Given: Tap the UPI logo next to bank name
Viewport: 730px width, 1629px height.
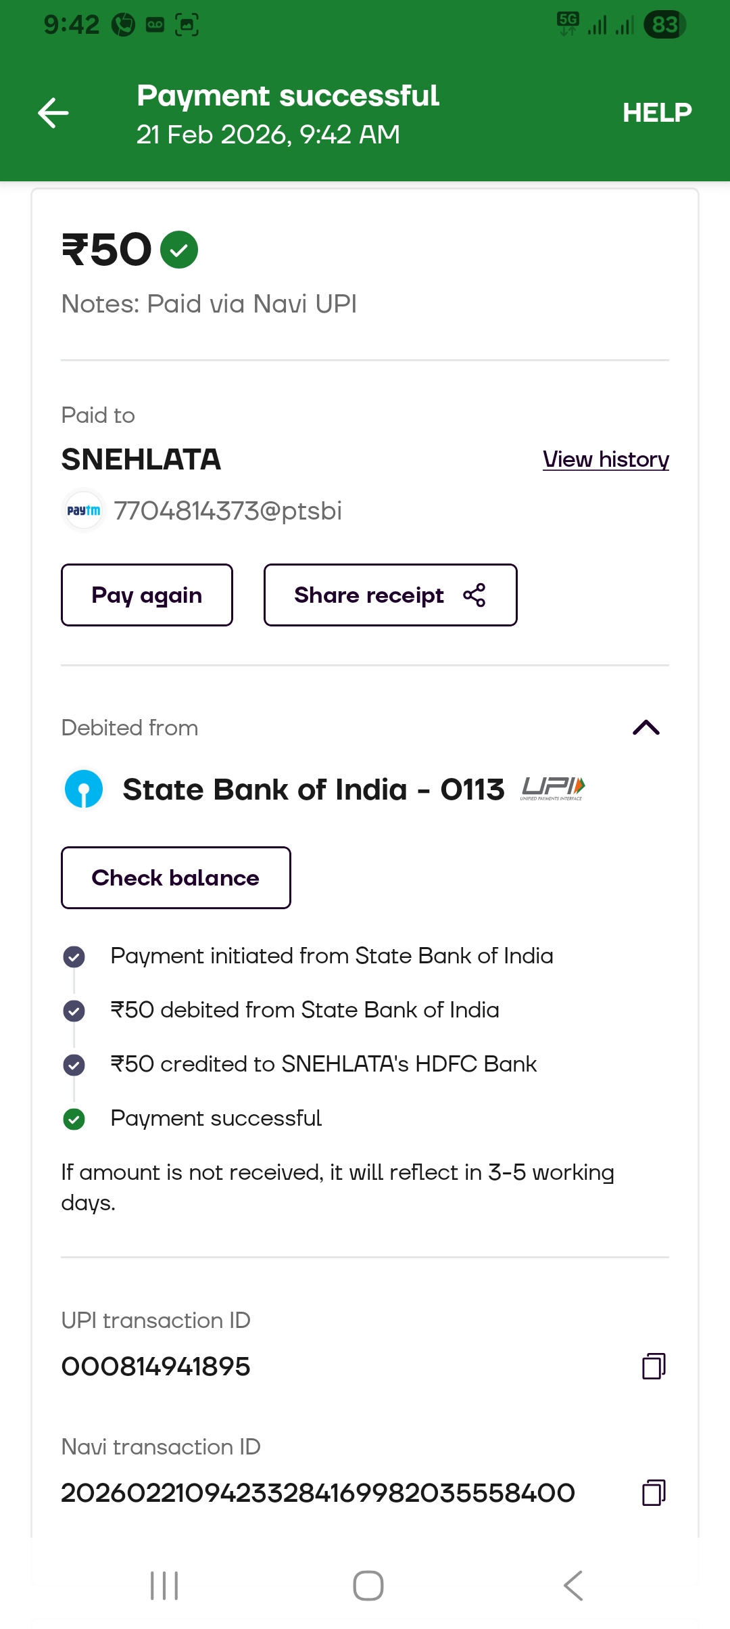Looking at the screenshot, I should 552,788.
